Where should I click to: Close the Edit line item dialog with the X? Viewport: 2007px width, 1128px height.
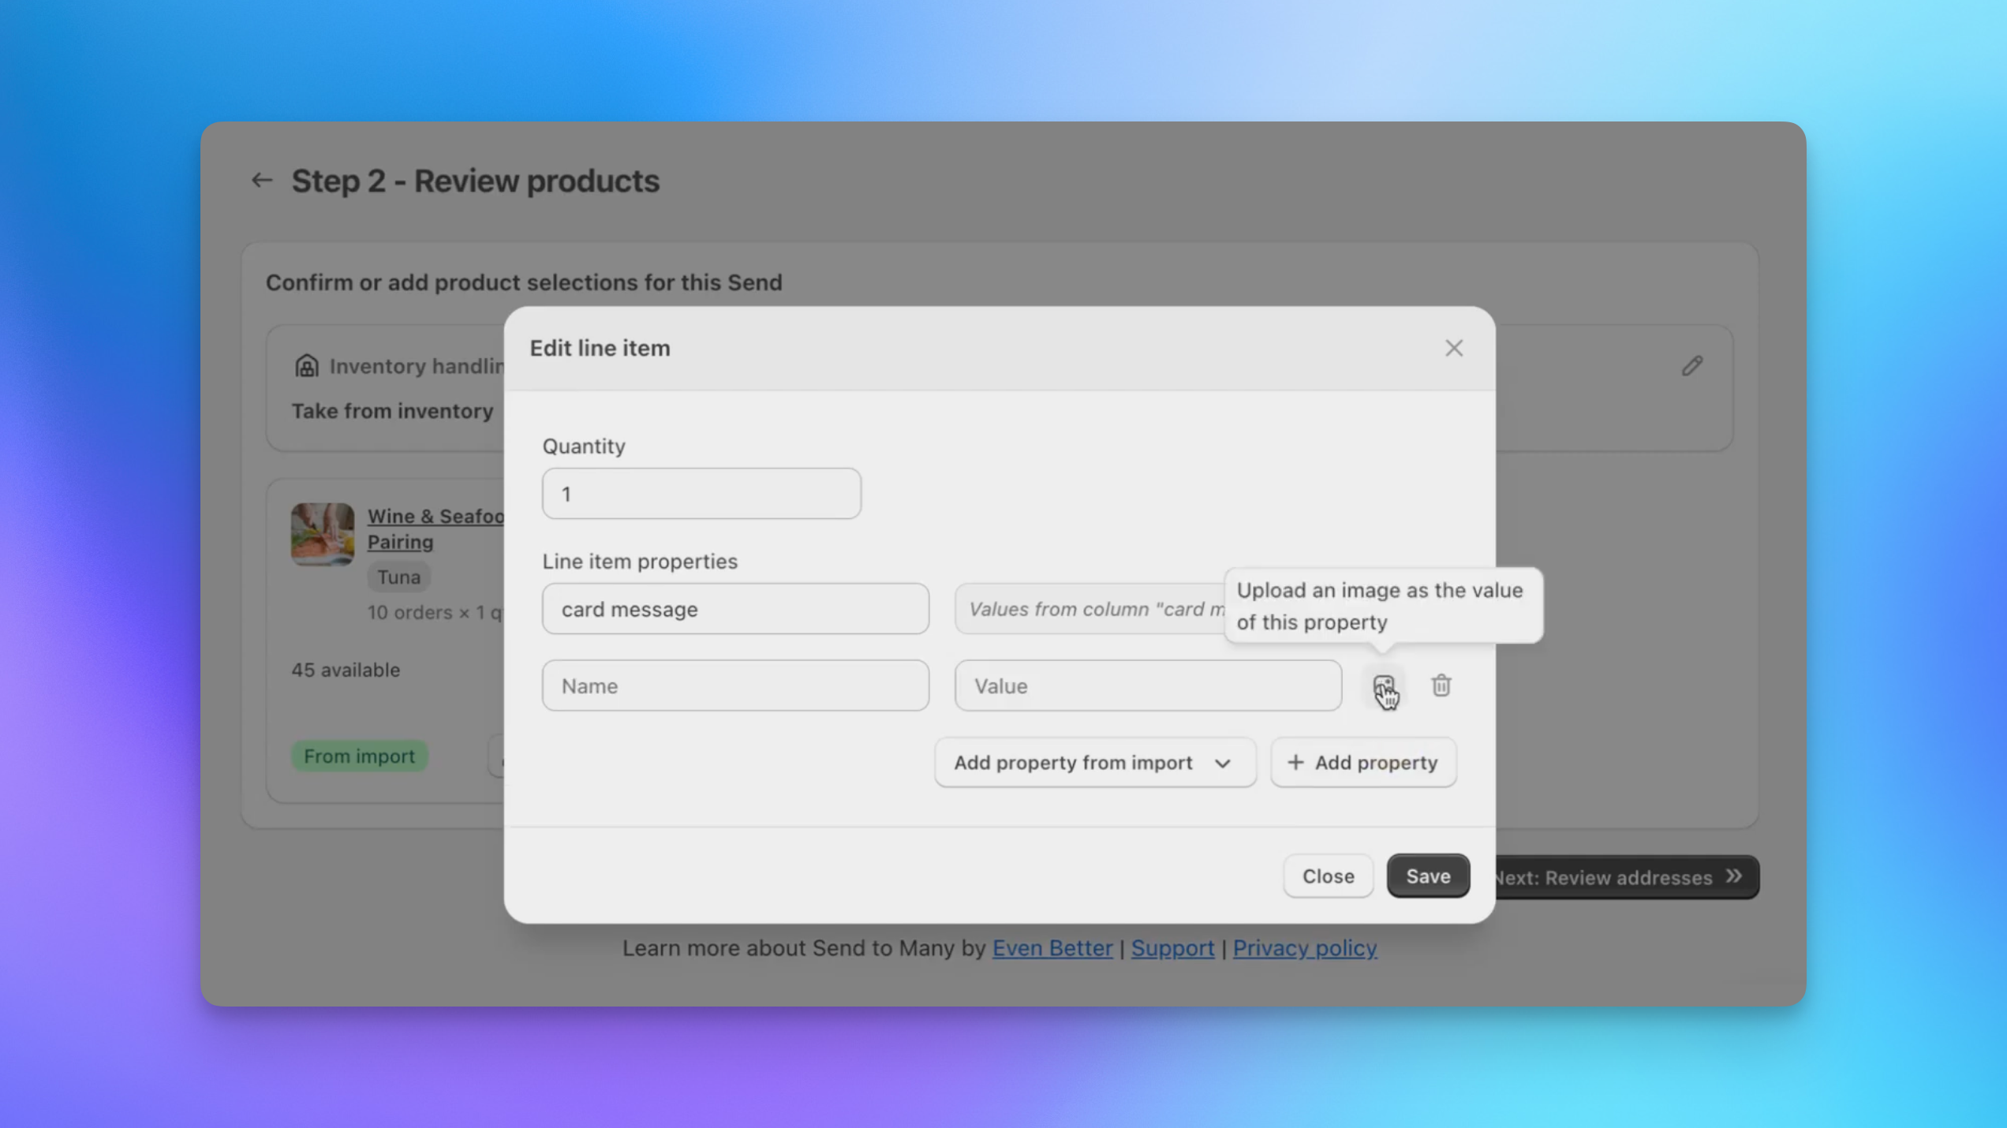point(1454,348)
